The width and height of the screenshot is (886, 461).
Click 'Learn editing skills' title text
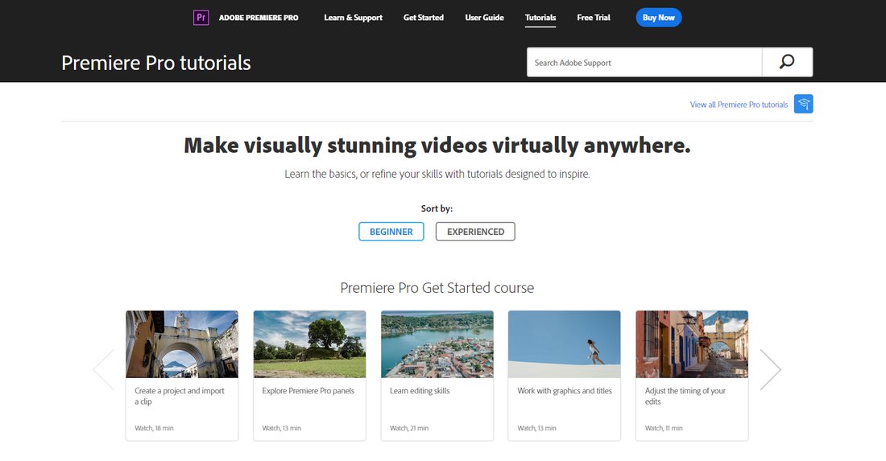coord(420,390)
